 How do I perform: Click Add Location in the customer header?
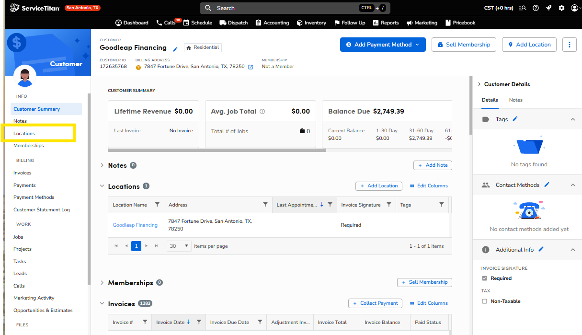[x=529, y=45]
